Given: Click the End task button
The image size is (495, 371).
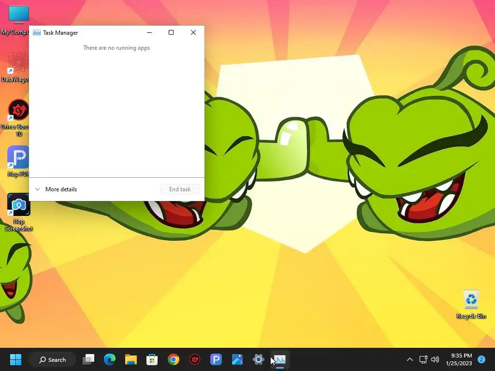Looking at the screenshot, I should (180, 189).
